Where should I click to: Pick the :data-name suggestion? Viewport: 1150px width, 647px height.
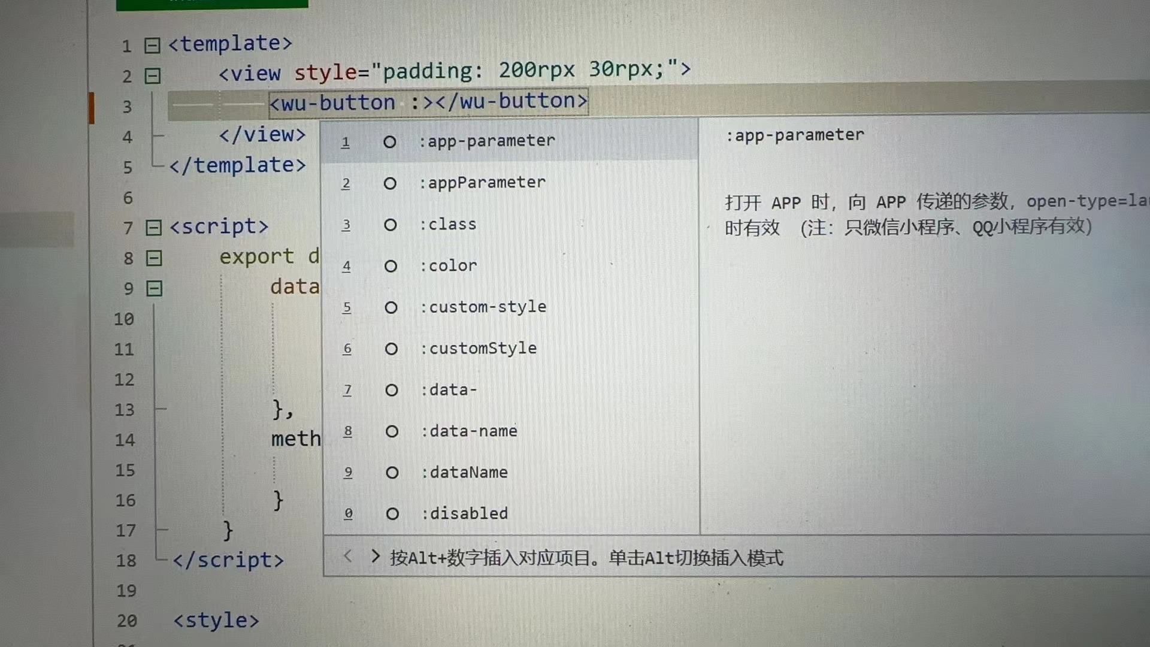click(510, 431)
